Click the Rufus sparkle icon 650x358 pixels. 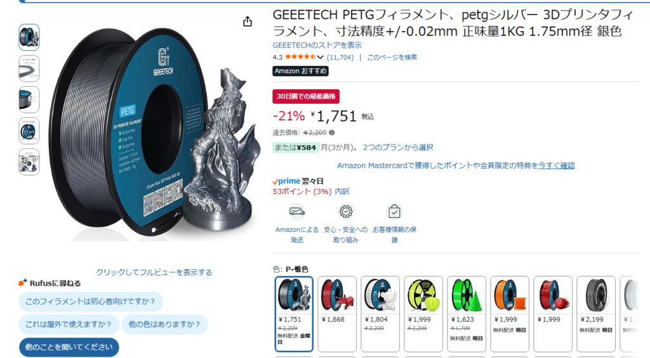pyautogui.click(x=23, y=283)
